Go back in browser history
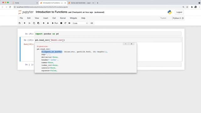The height and width of the screenshot is (113, 201). pyautogui.click(x=3, y=7)
